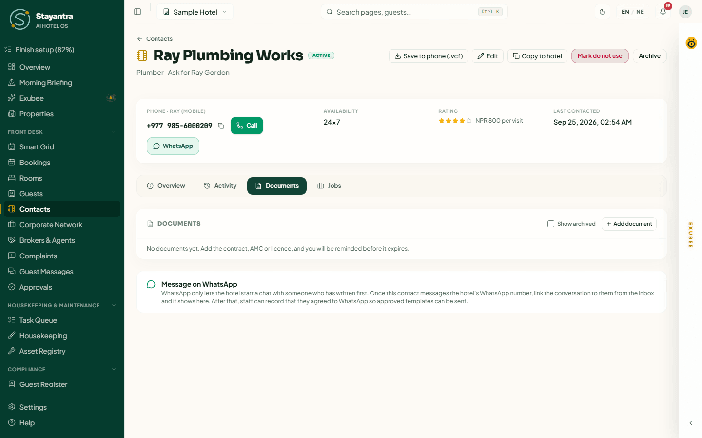Open notifications bell icon
The width and height of the screenshot is (702, 438).
point(663,12)
